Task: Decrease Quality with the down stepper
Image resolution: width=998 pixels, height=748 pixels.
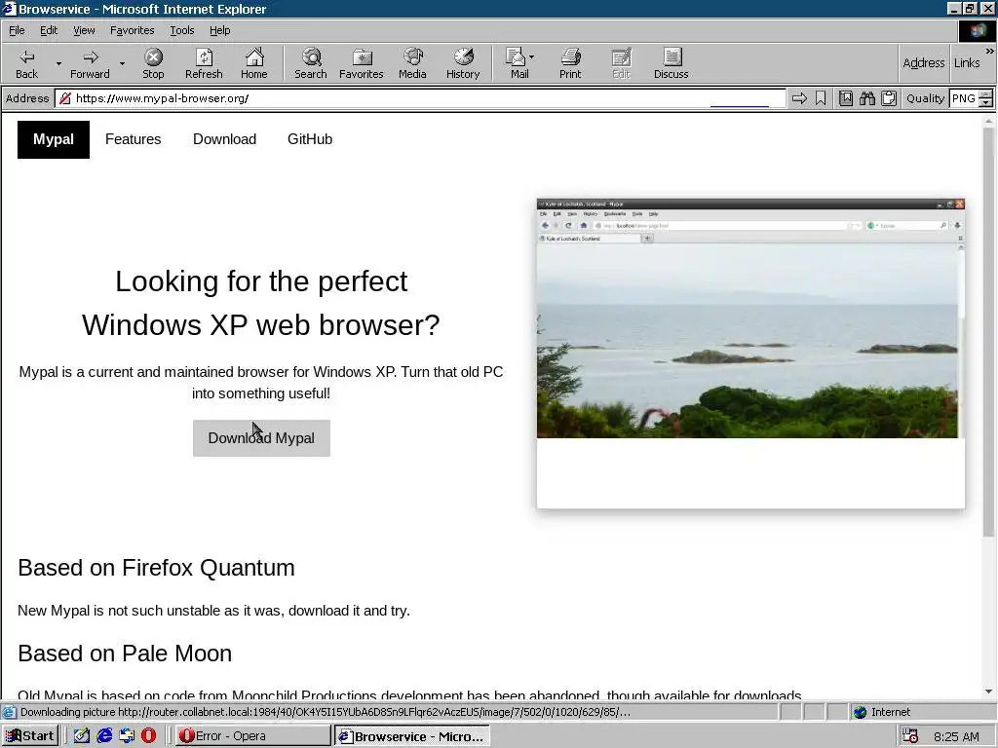Action: pyautogui.click(x=986, y=102)
